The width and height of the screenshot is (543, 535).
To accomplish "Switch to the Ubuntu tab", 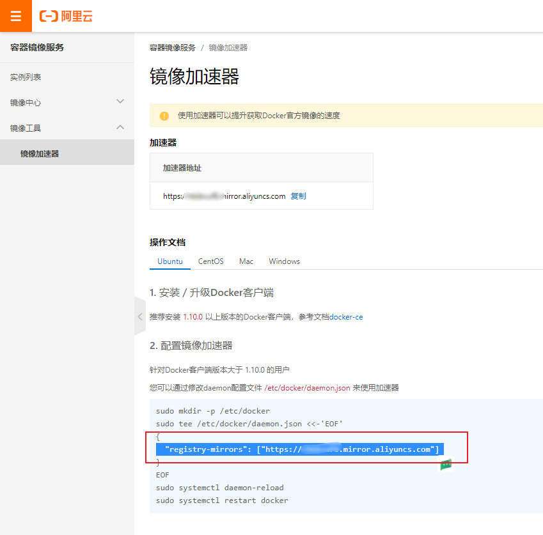I will click(170, 261).
